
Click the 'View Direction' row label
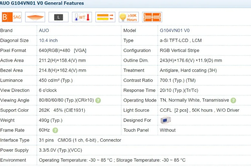click(15, 90)
